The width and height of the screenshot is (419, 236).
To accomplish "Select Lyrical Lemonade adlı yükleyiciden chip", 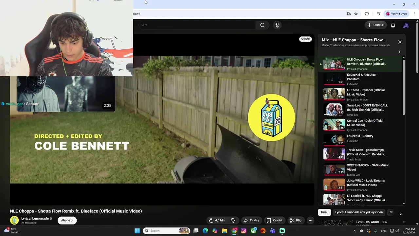I will (359, 212).
